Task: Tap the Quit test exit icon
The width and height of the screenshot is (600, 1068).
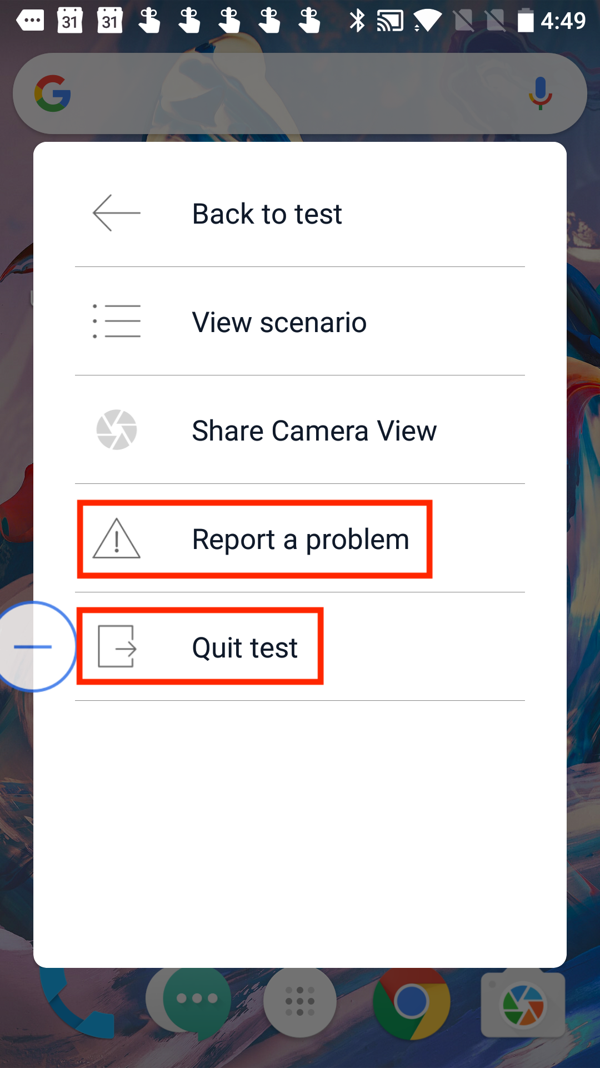Action: 117,646
